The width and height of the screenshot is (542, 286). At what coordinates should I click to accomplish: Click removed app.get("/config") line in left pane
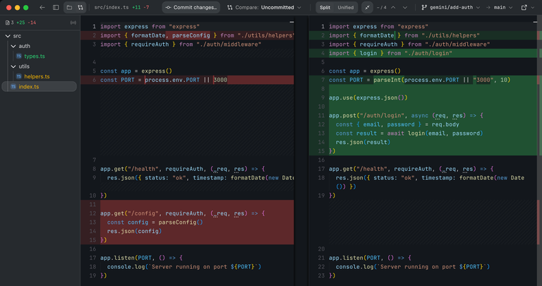187,213
